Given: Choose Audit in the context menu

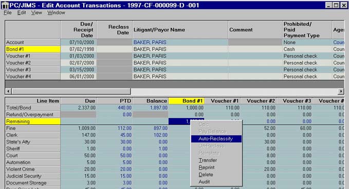Looking at the screenshot, I should (216, 182).
